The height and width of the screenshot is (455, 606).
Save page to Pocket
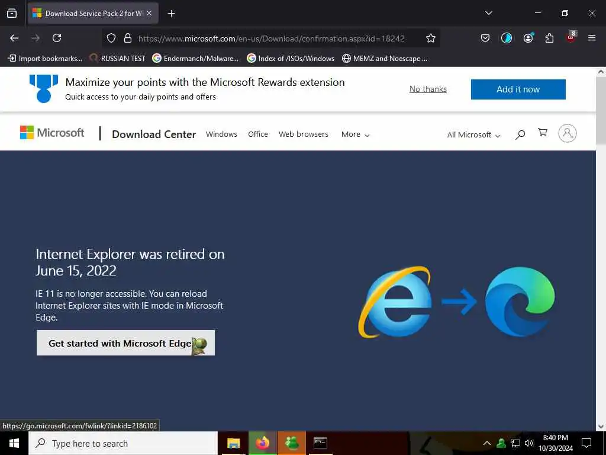(x=485, y=38)
